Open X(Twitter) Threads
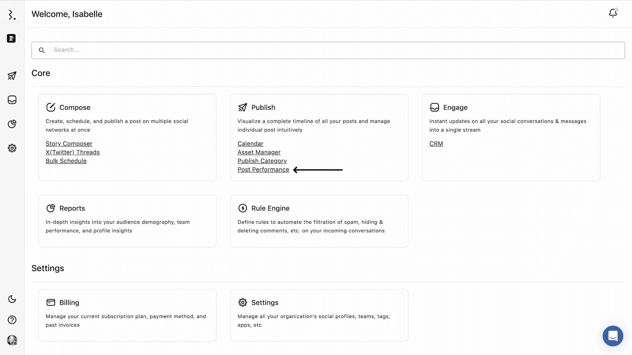 click(x=73, y=152)
